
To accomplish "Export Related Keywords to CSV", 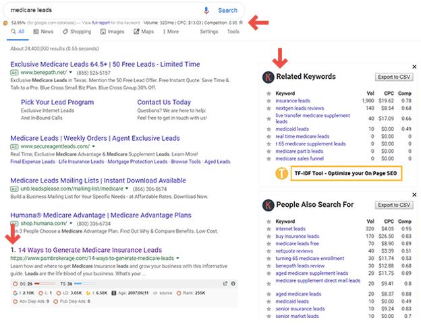I will 394,77.
